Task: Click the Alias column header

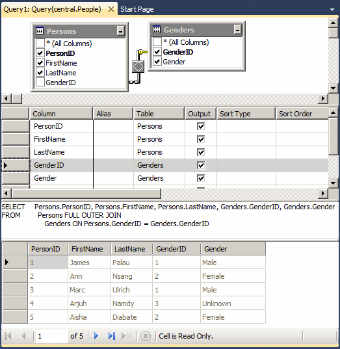Action: tap(113, 114)
